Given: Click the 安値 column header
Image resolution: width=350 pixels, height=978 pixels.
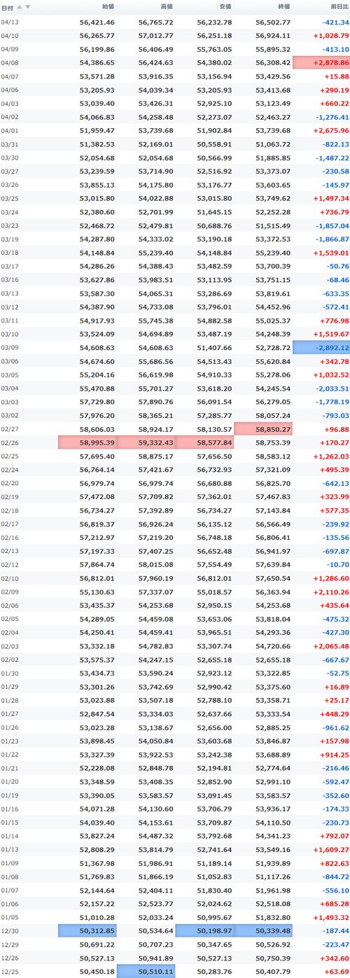Looking at the screenshot, I should (225, 6).
